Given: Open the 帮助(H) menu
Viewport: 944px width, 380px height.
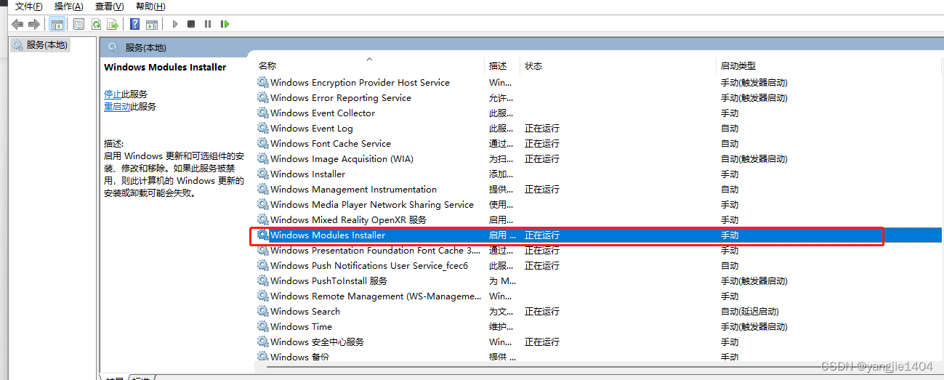Looking at the screenshot, I should point(150,7).
